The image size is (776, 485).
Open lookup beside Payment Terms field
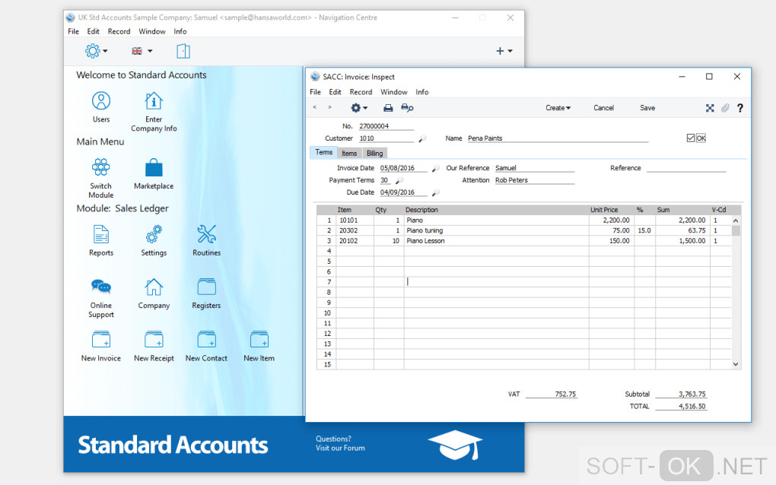click(399, 180)
